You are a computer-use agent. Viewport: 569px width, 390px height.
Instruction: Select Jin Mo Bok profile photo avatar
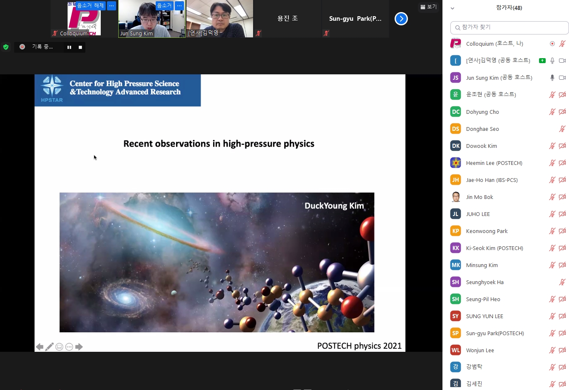tap(456, 197)
